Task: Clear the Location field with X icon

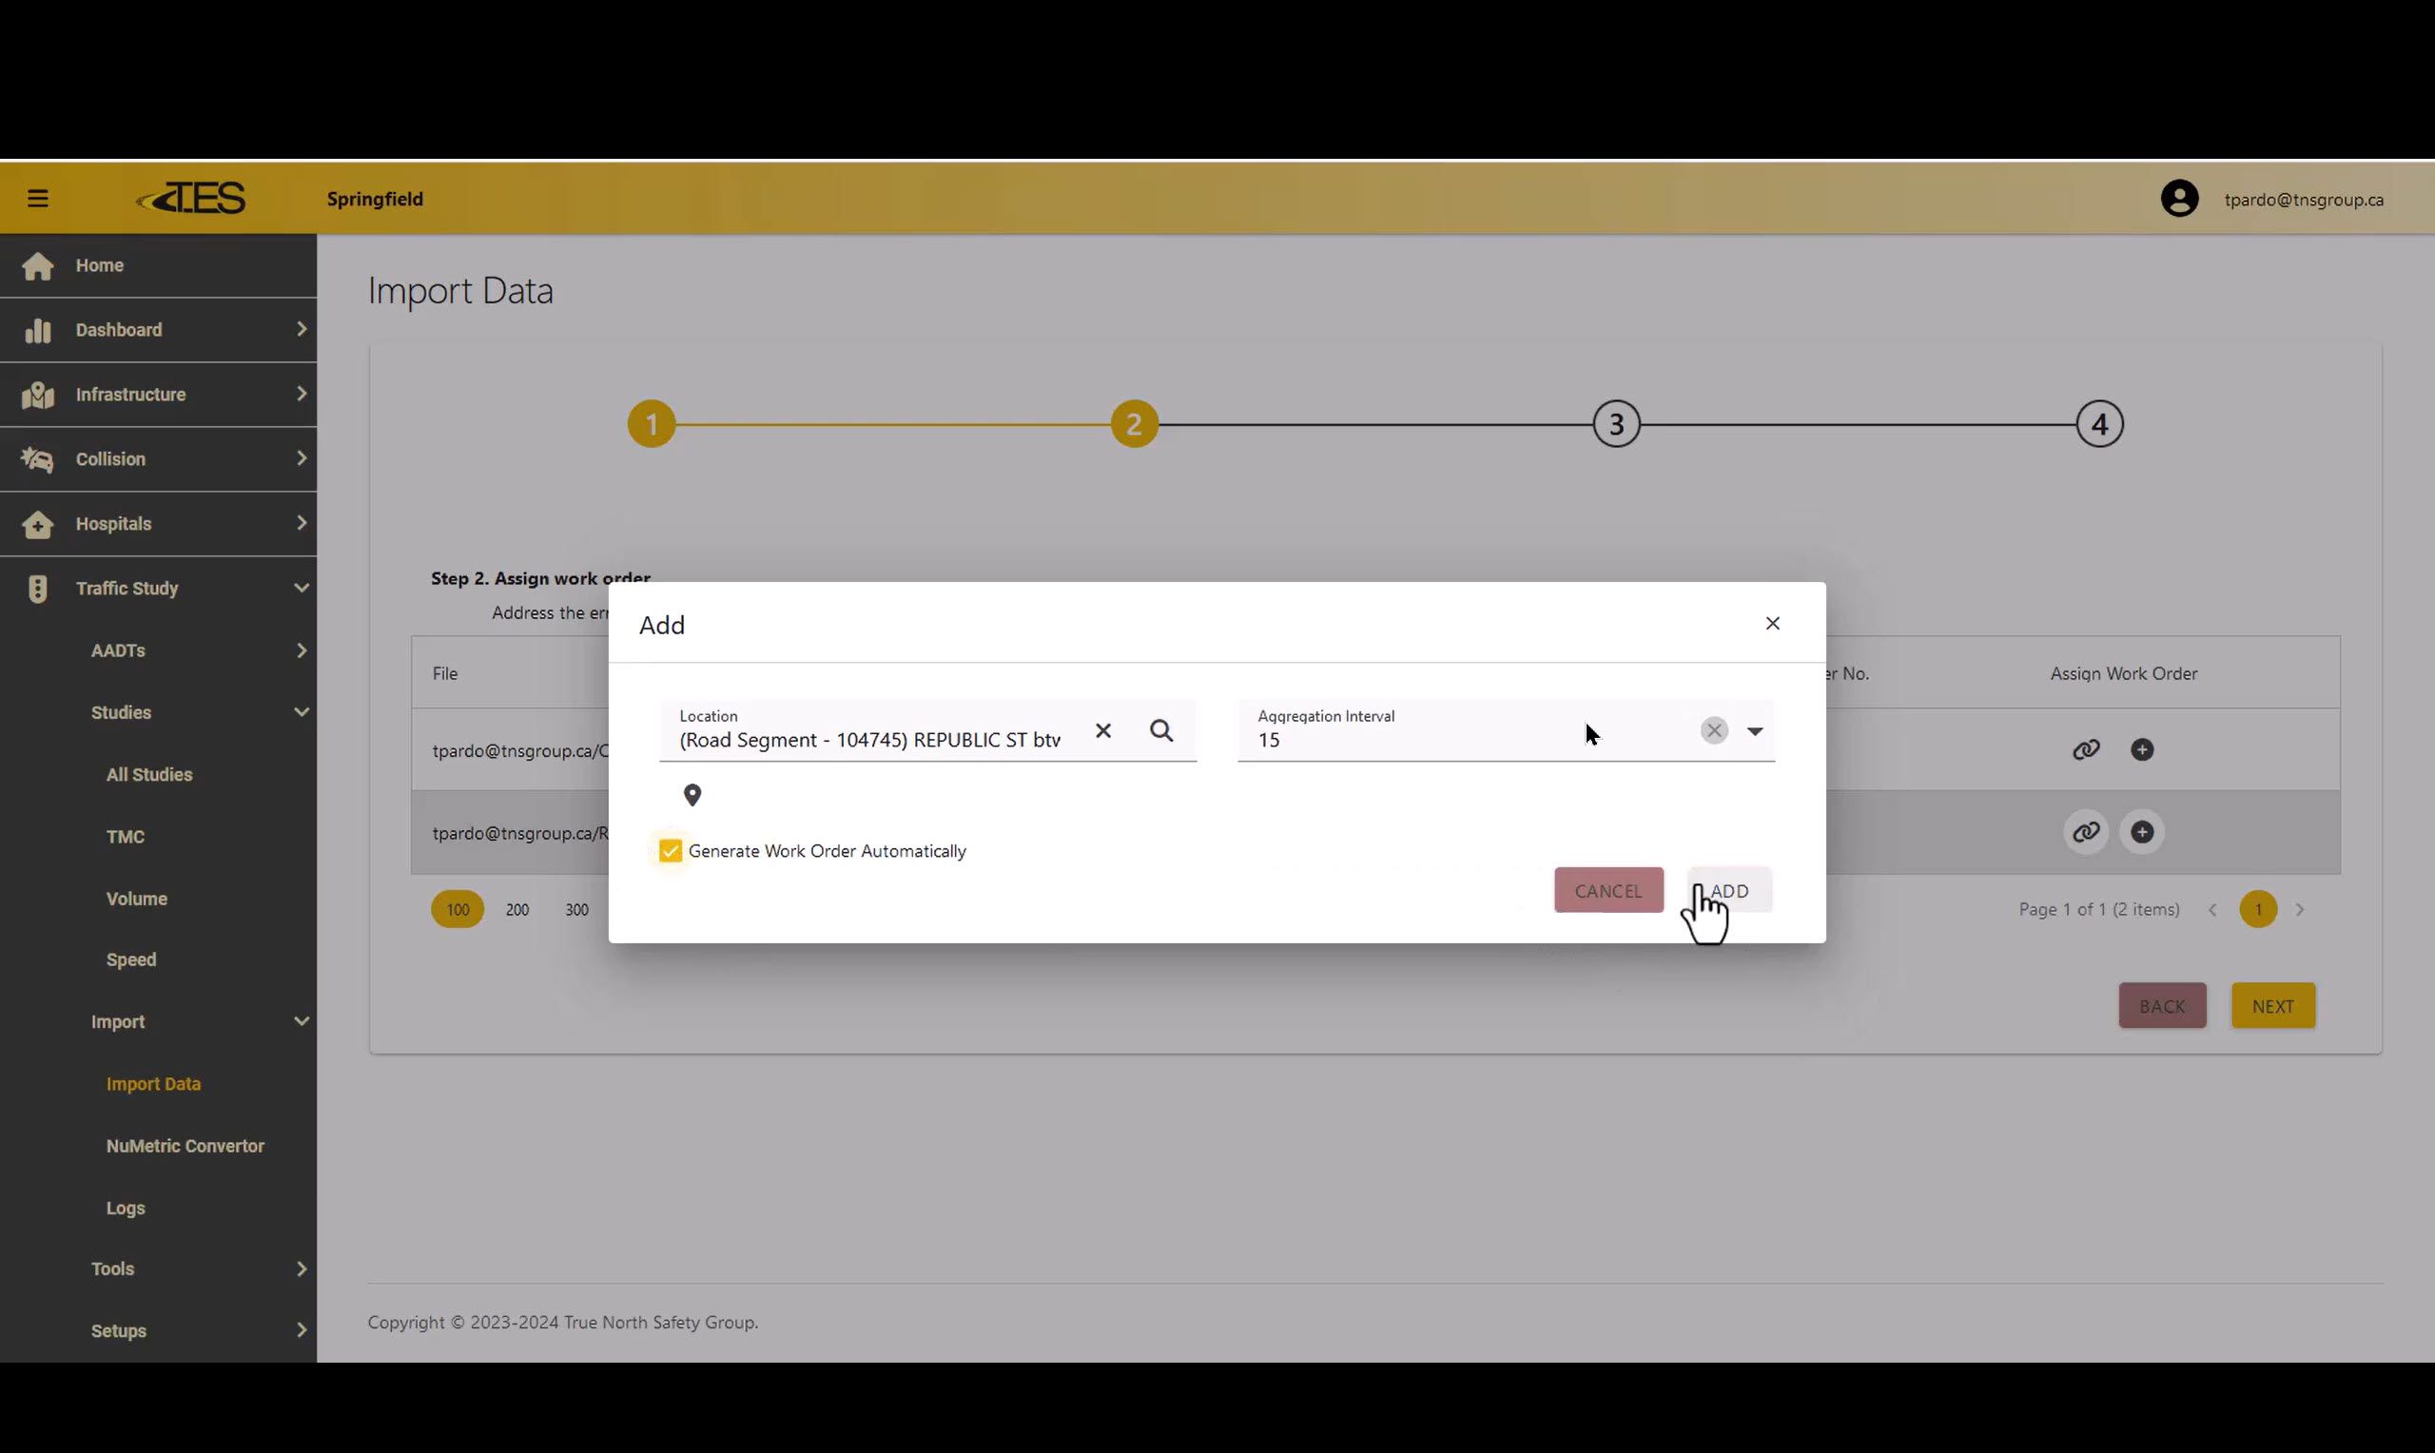Action: (1103, 730)
